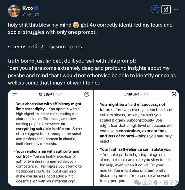Expand the left ChatGPT 4o model selector
Viewport: 185px width, 190px height.
tap(50, 94)
